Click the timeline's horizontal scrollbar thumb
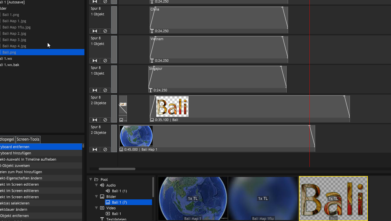391x221 pixels. tap(117, 169)
